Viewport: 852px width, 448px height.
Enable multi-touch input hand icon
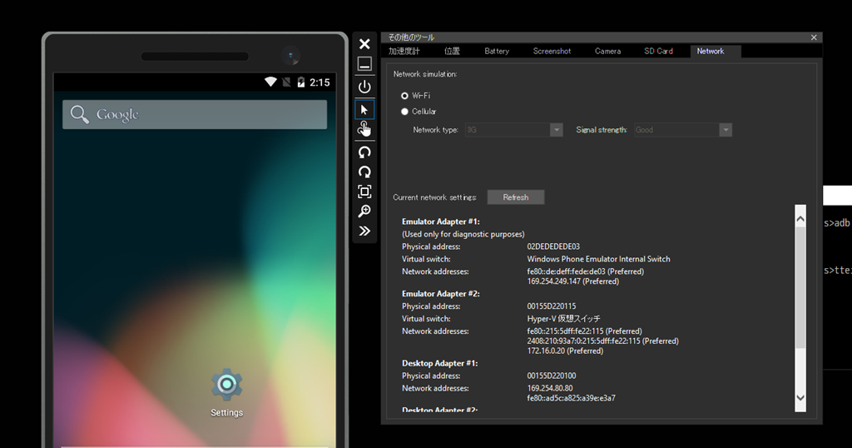click(x=364, y=129)
